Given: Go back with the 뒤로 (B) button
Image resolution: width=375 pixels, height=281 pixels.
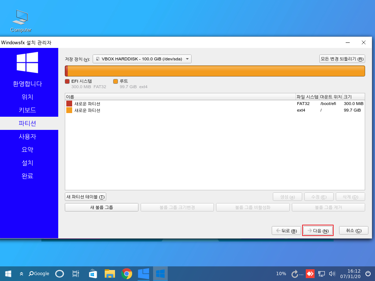Looking at the screenshot, I should pyautogui.click(x=286, y=231).
